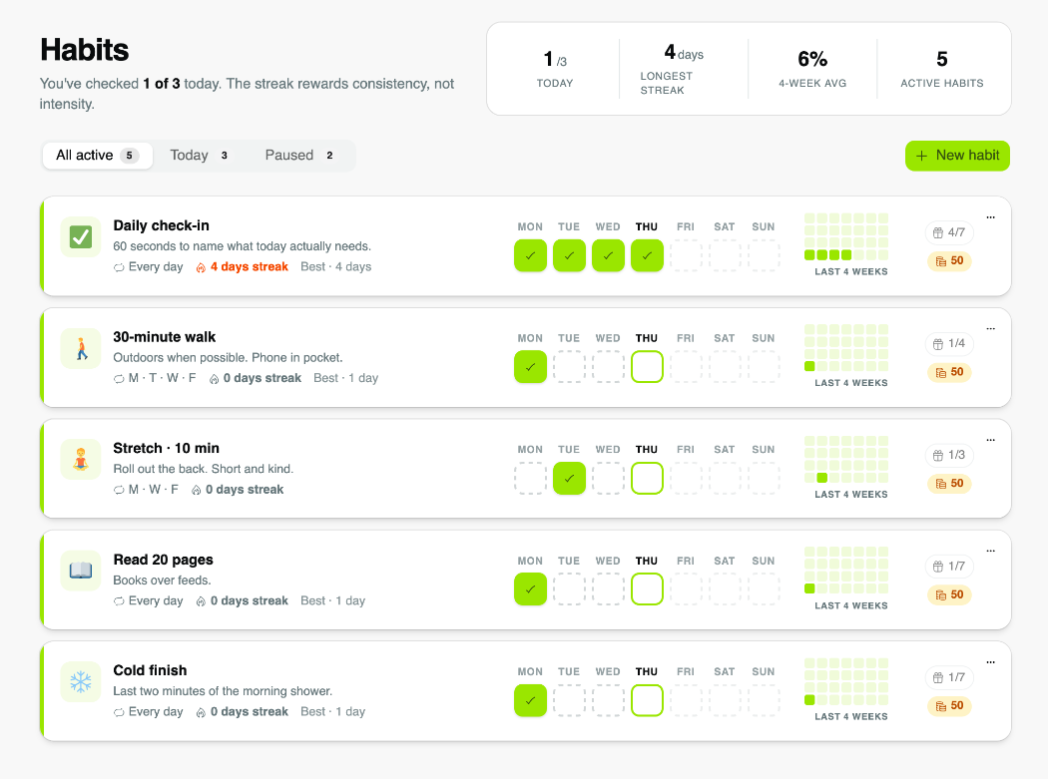Click the Read 20 pages book icon

[81, 571]
